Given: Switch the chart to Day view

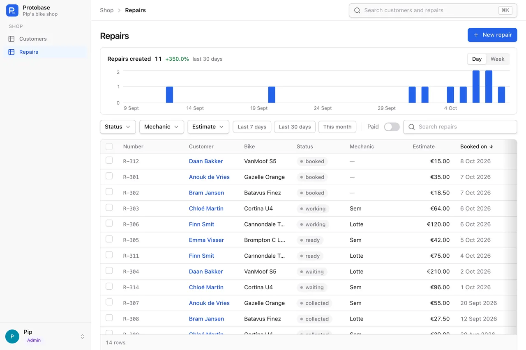Looking at the screenshot, I should (477, 59).
